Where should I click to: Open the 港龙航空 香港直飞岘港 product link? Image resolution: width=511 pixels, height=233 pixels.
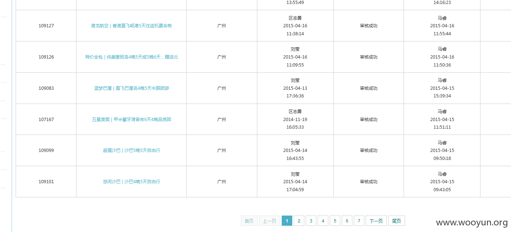(x=131, y=26)
